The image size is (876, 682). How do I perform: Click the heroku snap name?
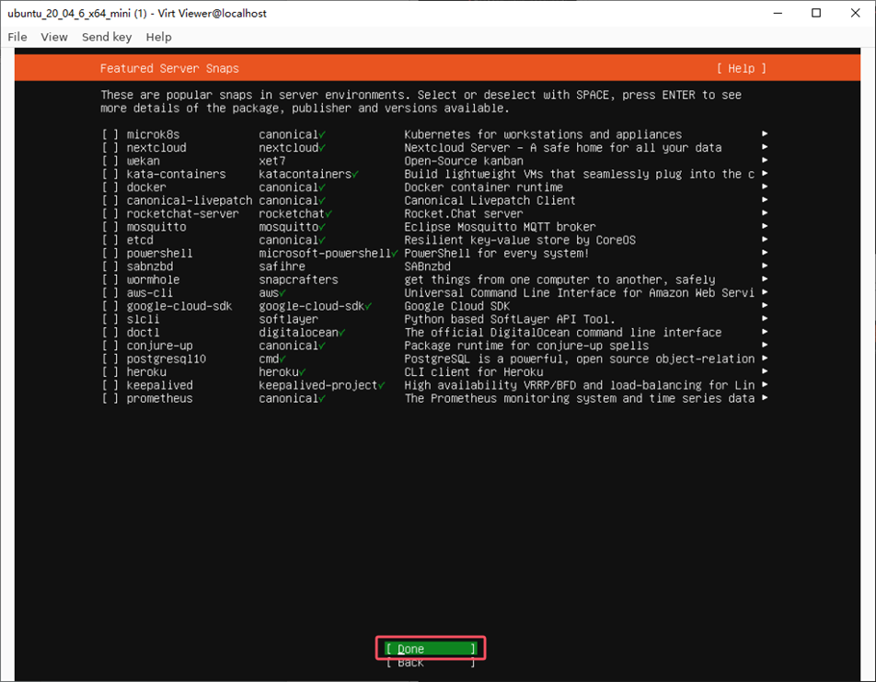[146, 372]
